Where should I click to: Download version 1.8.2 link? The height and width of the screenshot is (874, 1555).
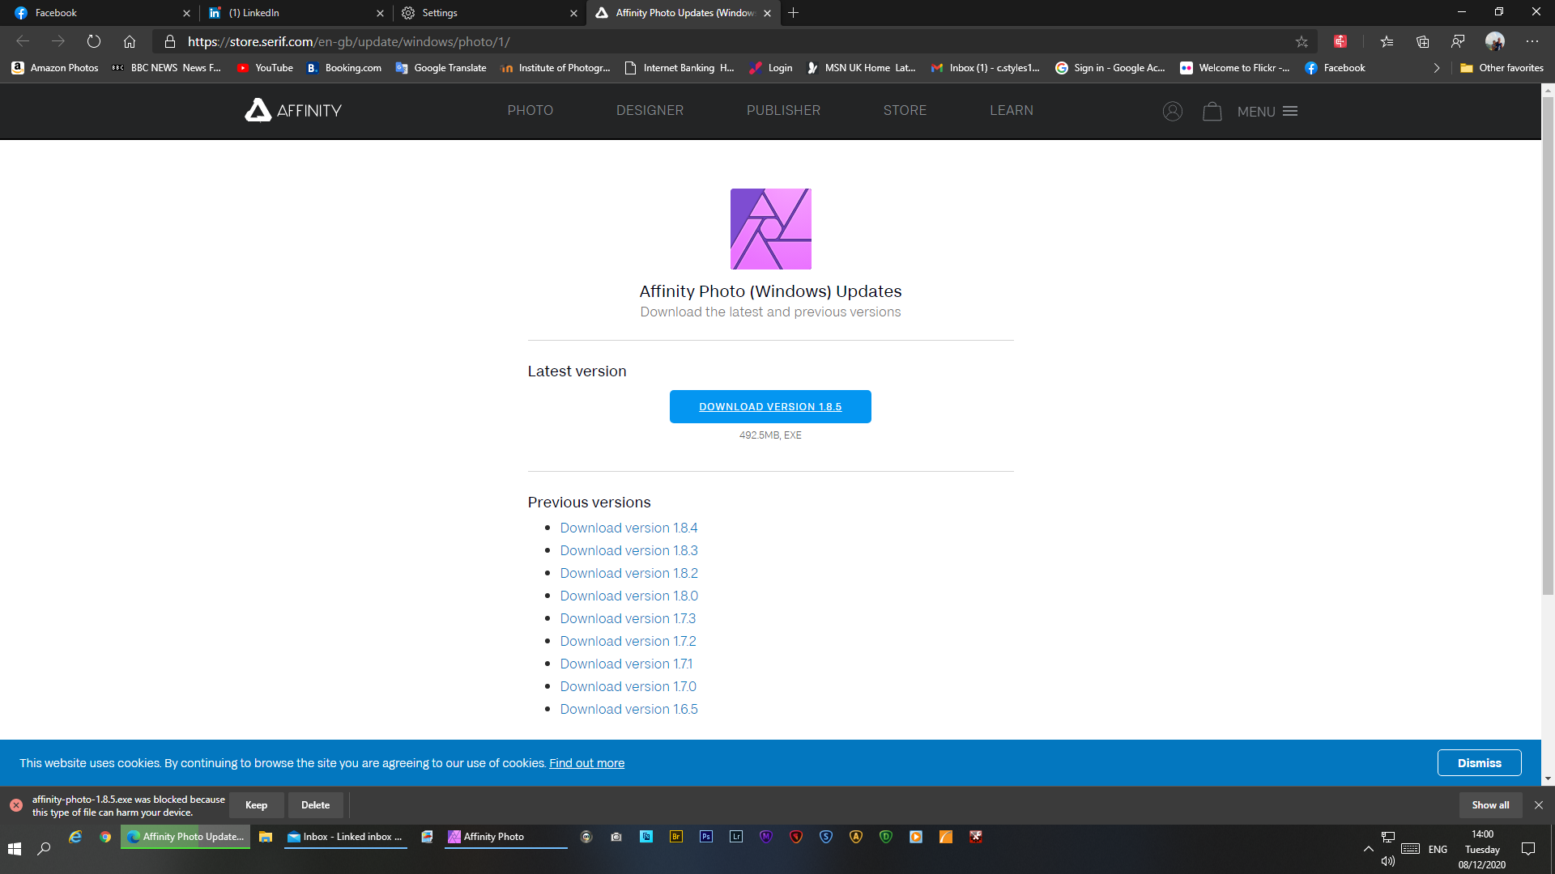pyautogui.click(x=628, y=573)
